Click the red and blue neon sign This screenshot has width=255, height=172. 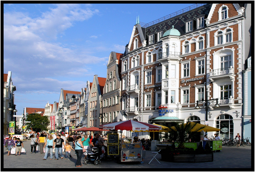(x=164, y=110)
